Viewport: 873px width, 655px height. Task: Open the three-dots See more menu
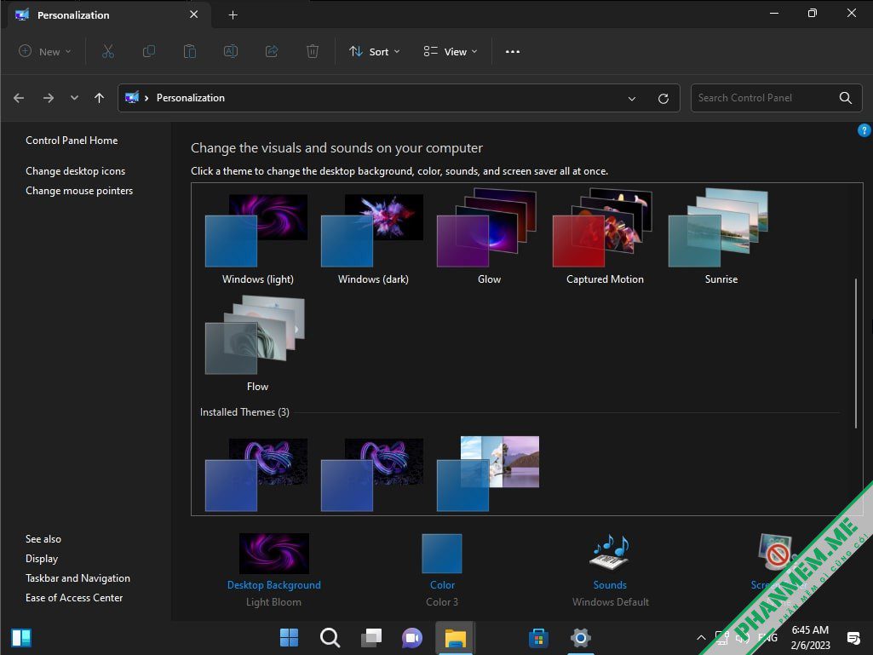[x=512, y=52]
